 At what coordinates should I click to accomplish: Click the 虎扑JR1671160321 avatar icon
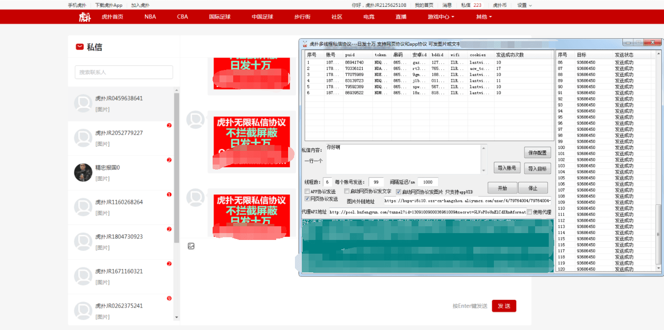(x=83, y=276)
